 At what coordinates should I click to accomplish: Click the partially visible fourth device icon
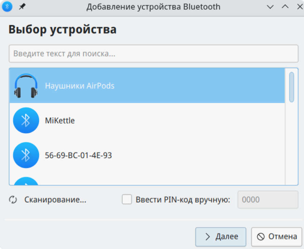(26, 181)
